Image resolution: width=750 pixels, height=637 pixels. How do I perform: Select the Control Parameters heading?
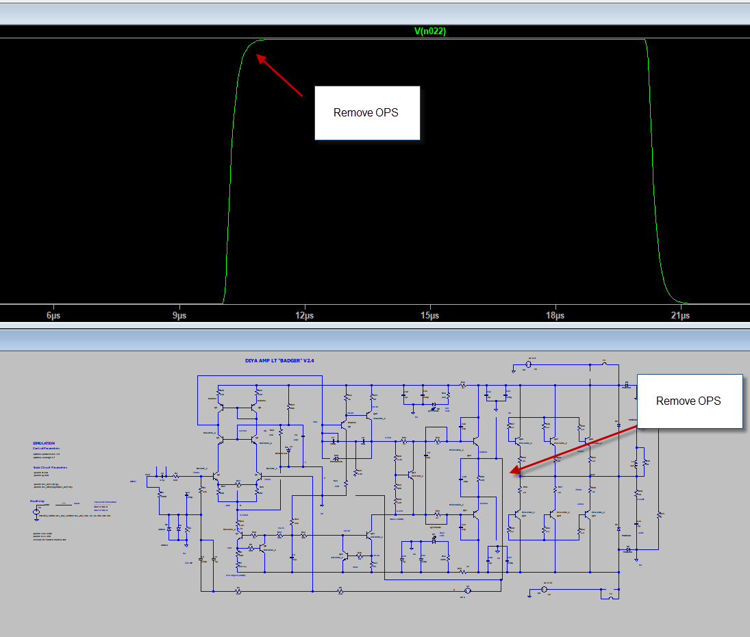point(47,449)
